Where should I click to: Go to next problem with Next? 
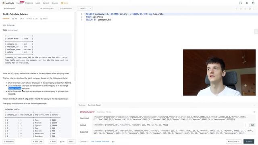71,141
